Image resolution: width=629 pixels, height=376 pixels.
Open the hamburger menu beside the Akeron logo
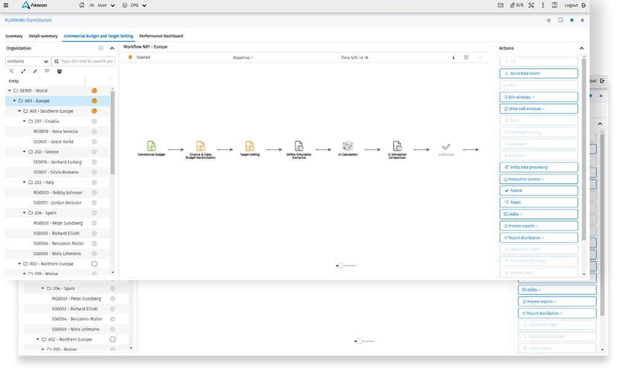tap(6, 5)
